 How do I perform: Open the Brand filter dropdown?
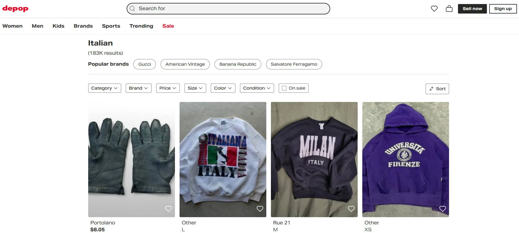tap(138, 88)
